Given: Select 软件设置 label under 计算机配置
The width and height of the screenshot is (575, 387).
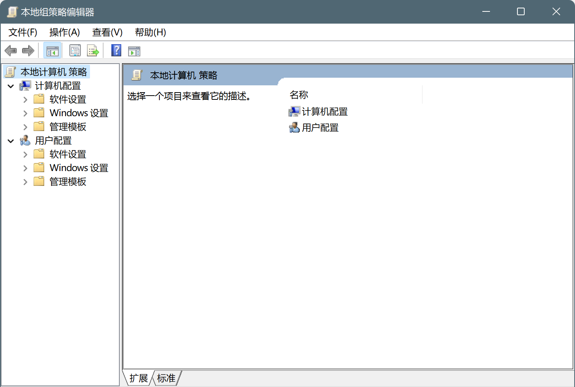Looking at the screenshot, I should [x=68, y=99].
